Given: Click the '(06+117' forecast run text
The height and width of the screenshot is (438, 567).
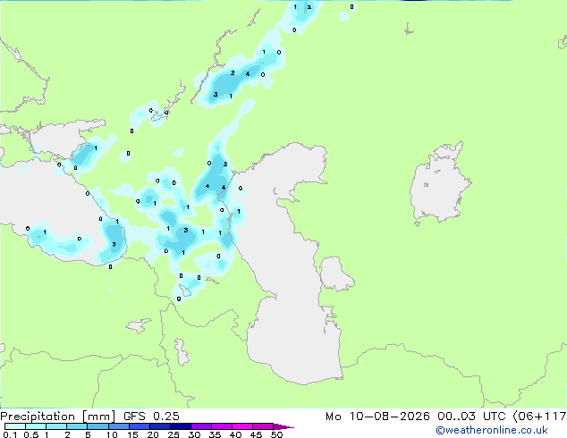Looking at the screenshot, I should pyautogui.click(x=539, y=417).
